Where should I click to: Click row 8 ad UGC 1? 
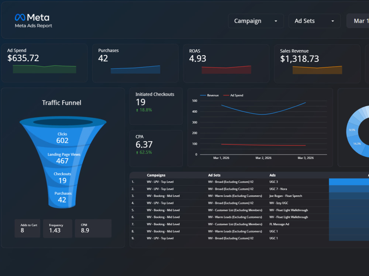(273, 231)
